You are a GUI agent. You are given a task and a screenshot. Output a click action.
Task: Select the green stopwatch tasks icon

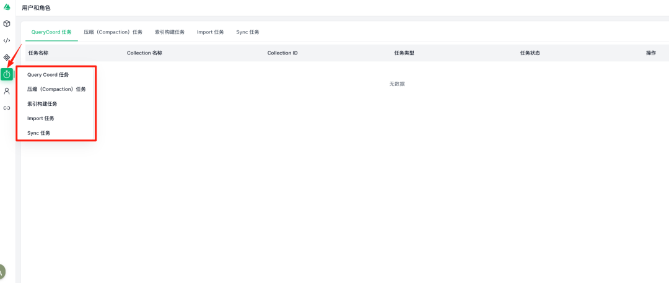tap(7, 74)
